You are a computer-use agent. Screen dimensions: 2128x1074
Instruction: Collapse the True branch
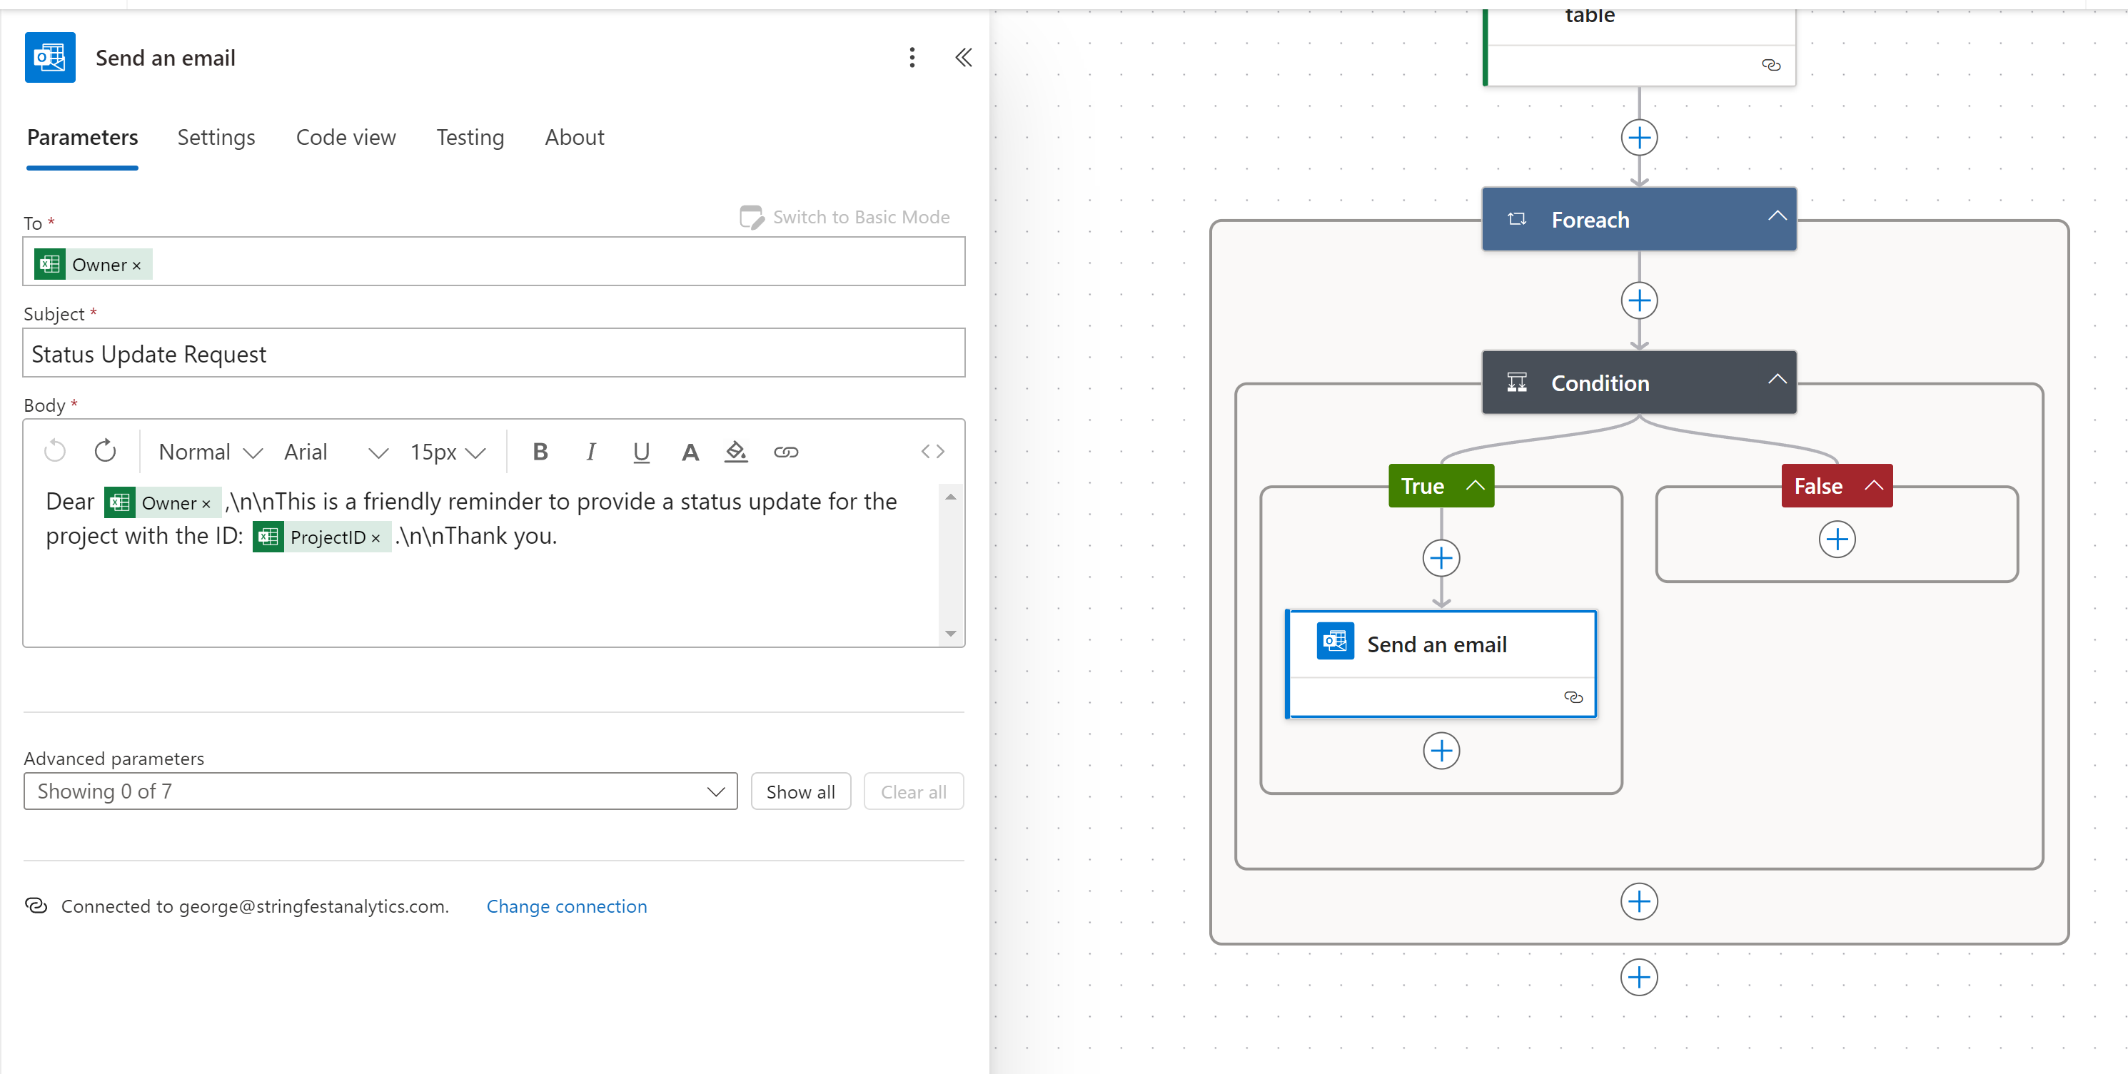click(x=1476, y=485)
